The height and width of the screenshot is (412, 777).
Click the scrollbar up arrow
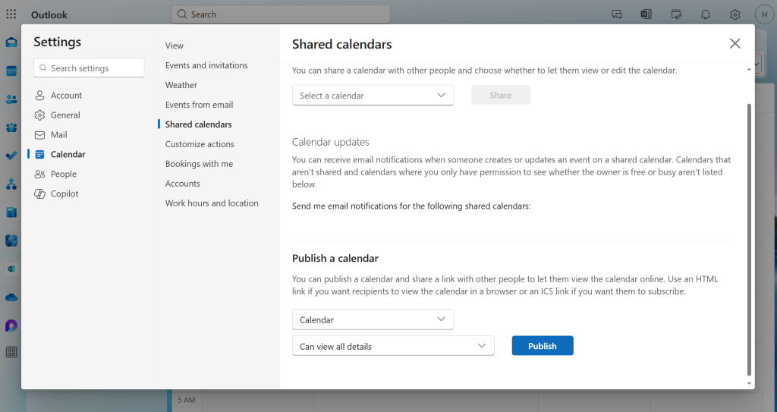(x=749, y=70)
